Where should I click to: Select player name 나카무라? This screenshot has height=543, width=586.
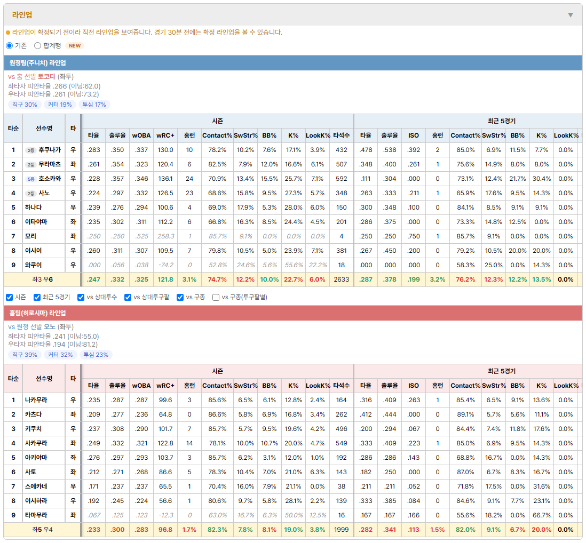tap(36, 400)
